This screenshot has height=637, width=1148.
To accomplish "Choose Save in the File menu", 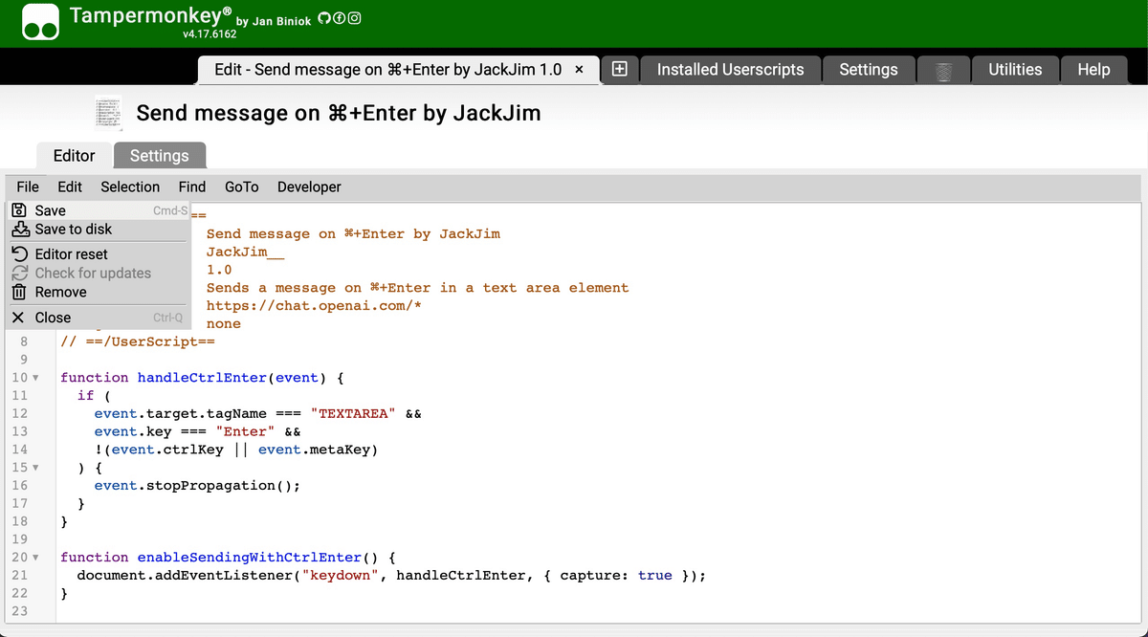I will tap(98, 210).
